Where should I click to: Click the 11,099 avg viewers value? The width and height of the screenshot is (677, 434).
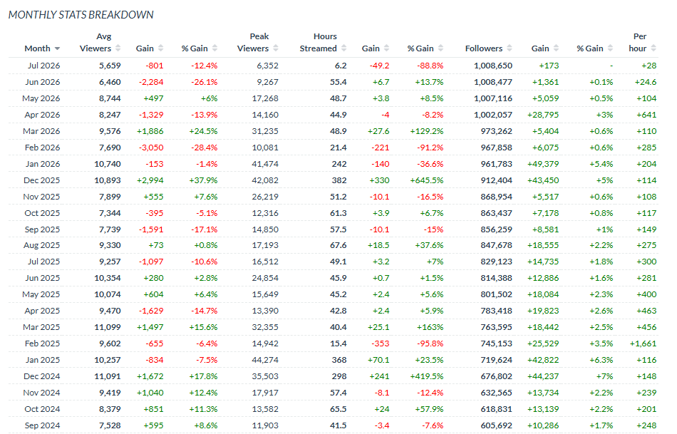[108, 327]
